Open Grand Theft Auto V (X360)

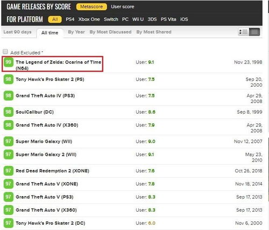click(46, 210)
